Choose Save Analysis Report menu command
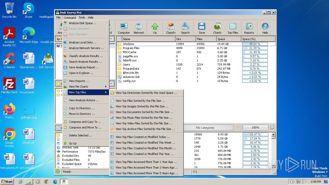 [86, 67]
